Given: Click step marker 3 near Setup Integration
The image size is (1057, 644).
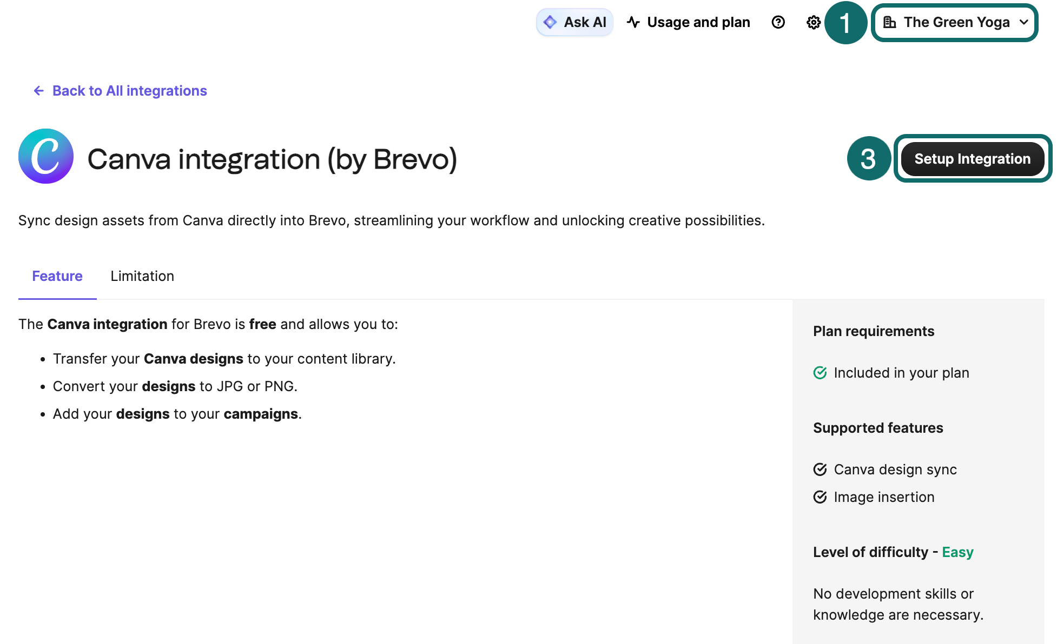Looking at the screenshot, I should (x=868, y=158).
